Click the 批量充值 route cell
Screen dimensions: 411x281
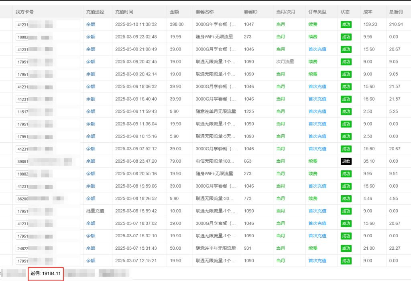[95, 211]
